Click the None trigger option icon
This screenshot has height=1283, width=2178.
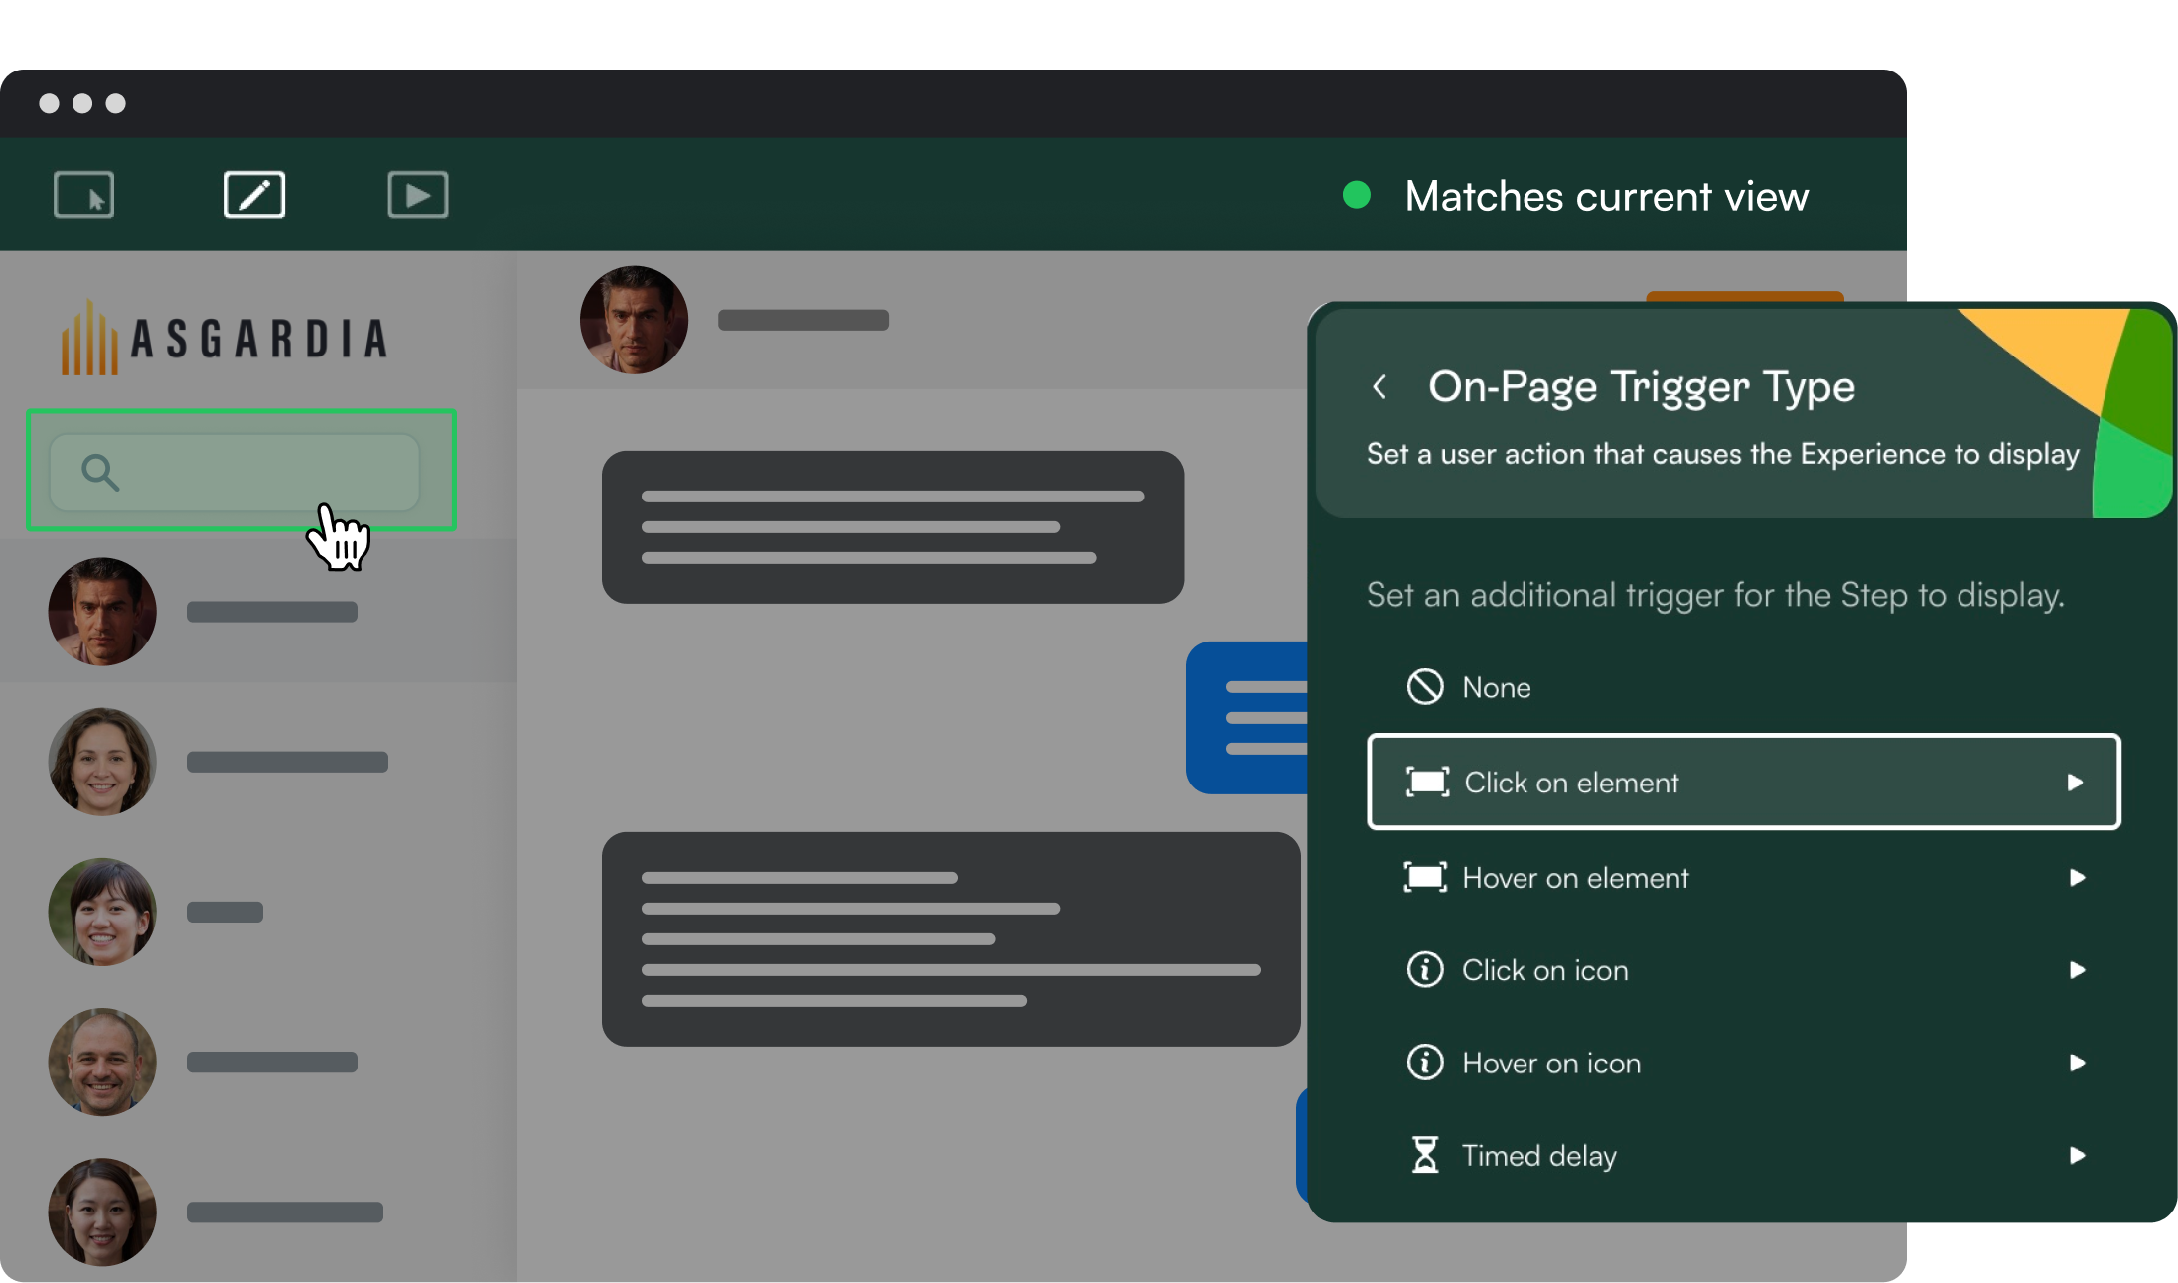tap(1420, 687)
